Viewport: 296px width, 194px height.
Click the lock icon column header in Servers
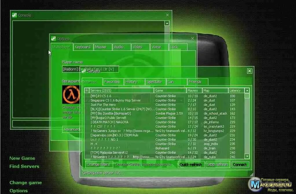(x=87, y=90)
